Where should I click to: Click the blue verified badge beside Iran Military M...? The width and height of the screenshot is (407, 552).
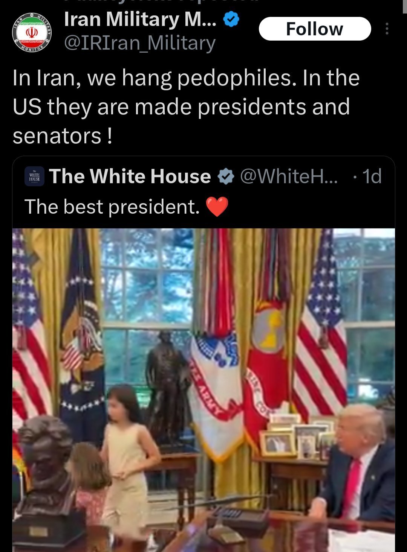[231, 19]
